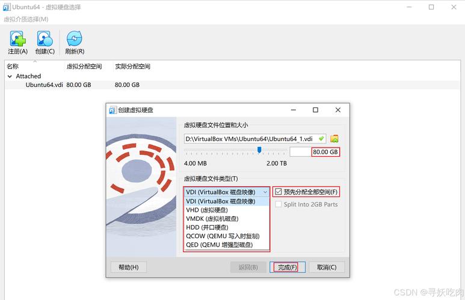Sort by 实际分配空间 column header
Image resolution: width=465 pixels, height=300 pixels.
click(132, 66)
